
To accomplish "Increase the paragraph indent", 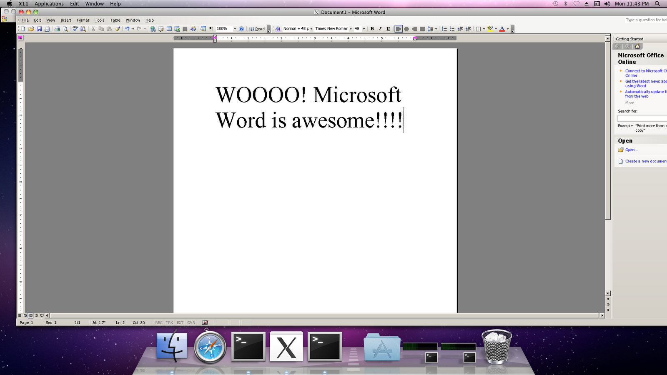I will pyautogui.click(x=469, y=29).
